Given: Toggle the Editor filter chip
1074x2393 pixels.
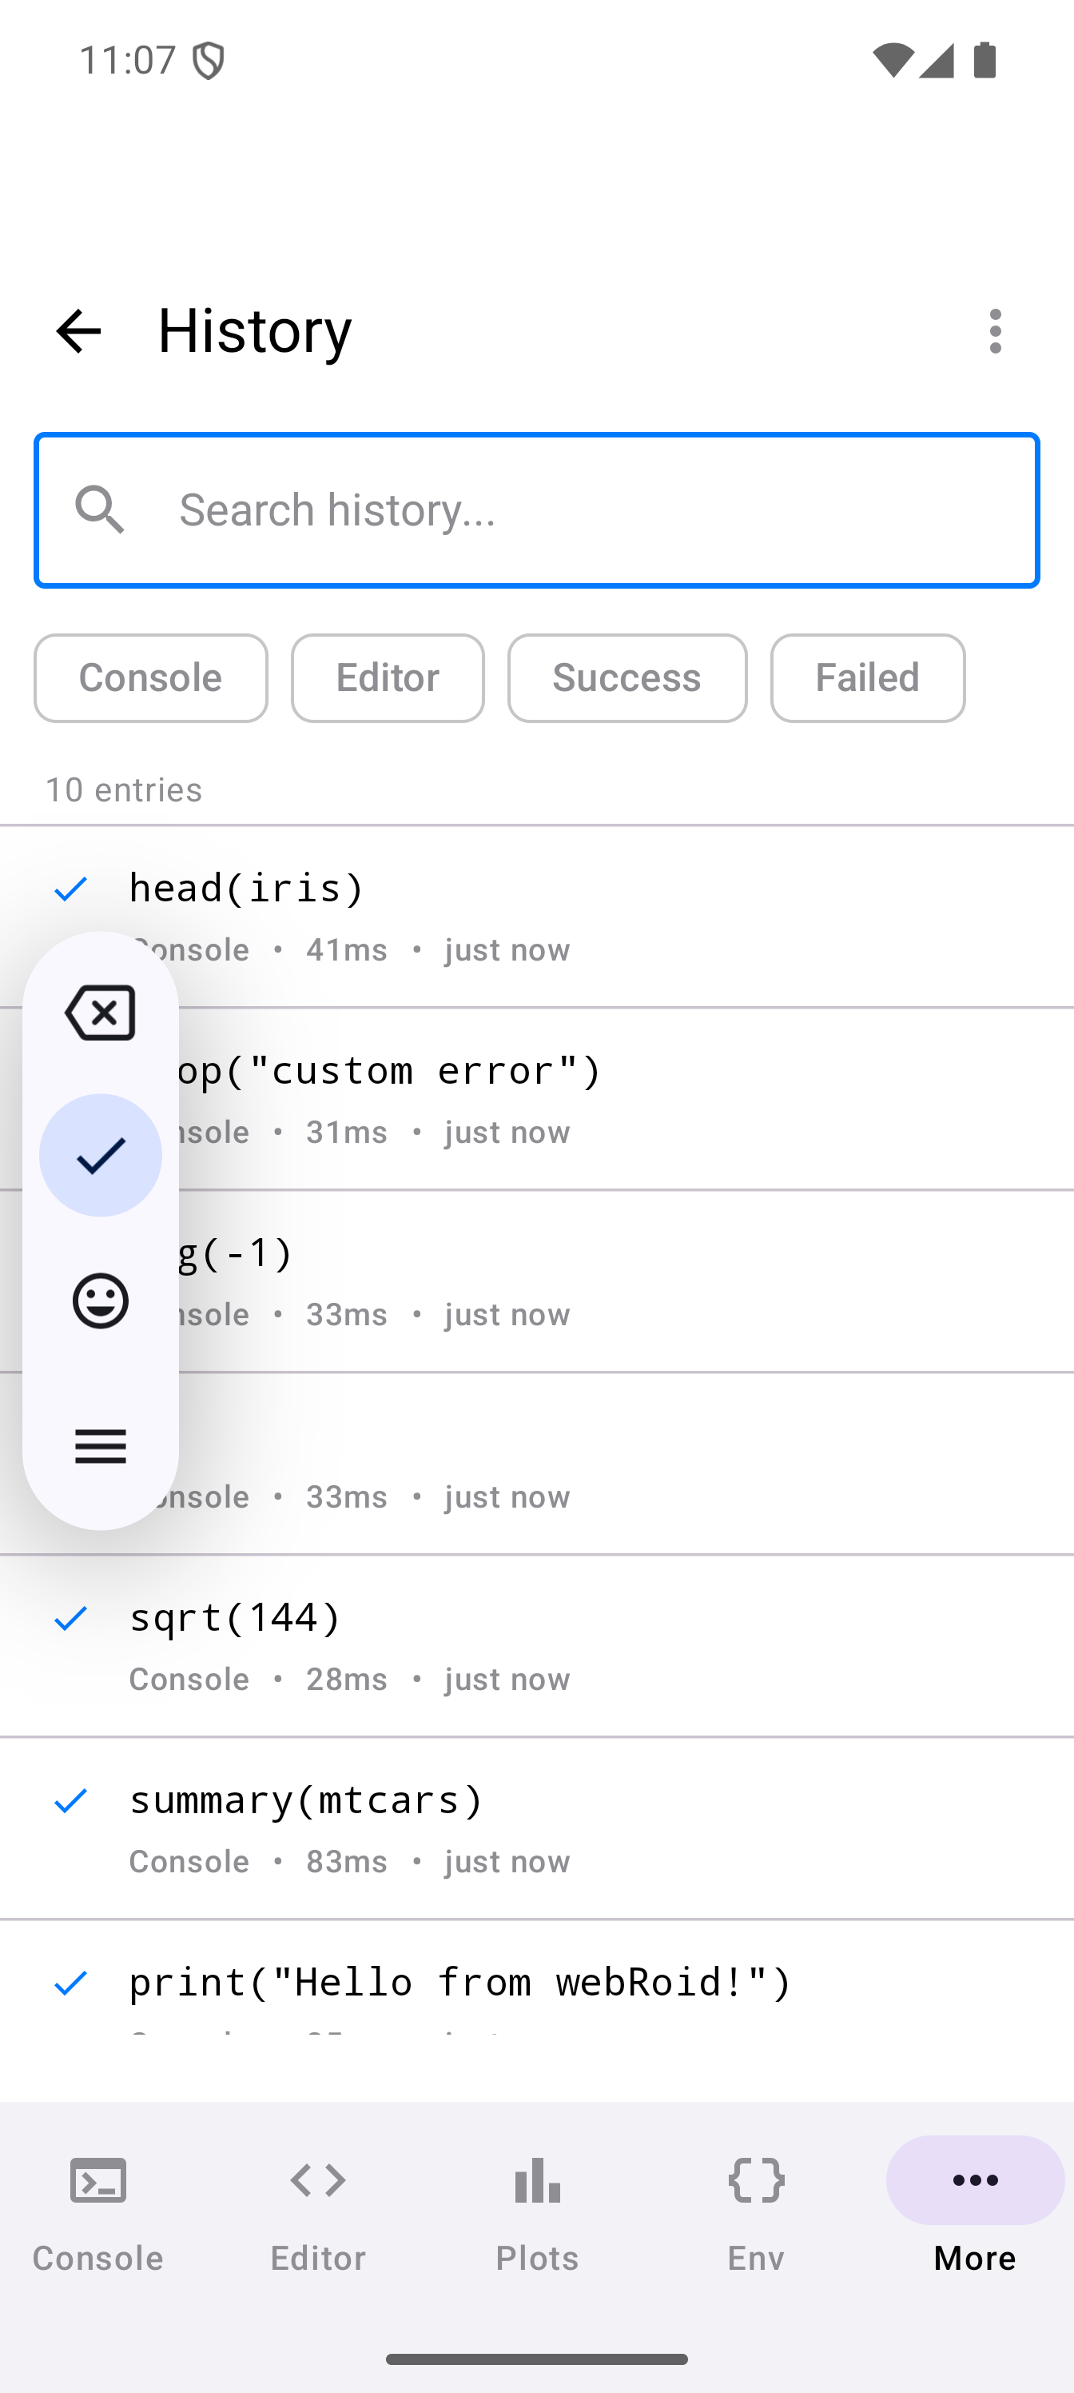Looking at the screenshot, I should (x=387, y=678).
